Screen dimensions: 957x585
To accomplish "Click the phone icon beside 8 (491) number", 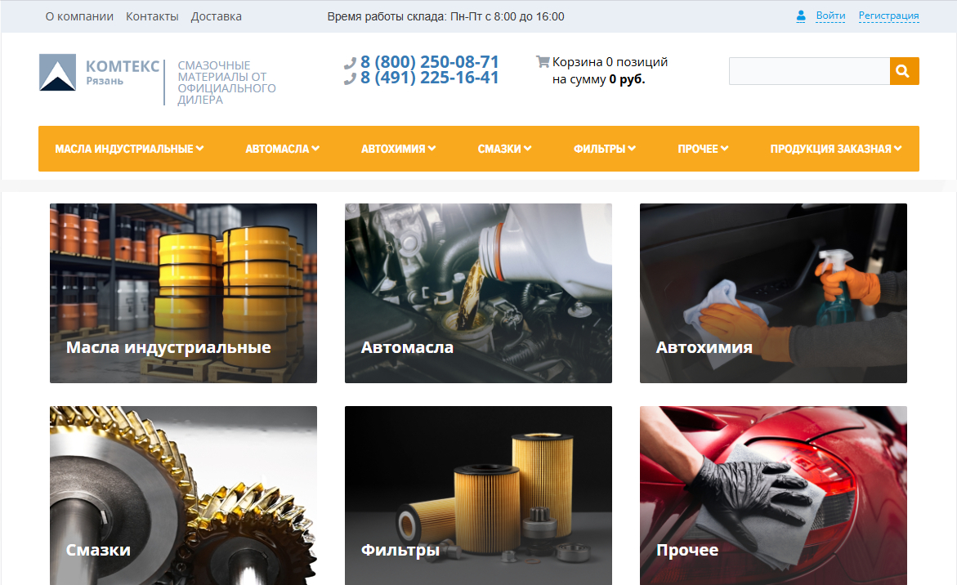I will click(350, 78).
